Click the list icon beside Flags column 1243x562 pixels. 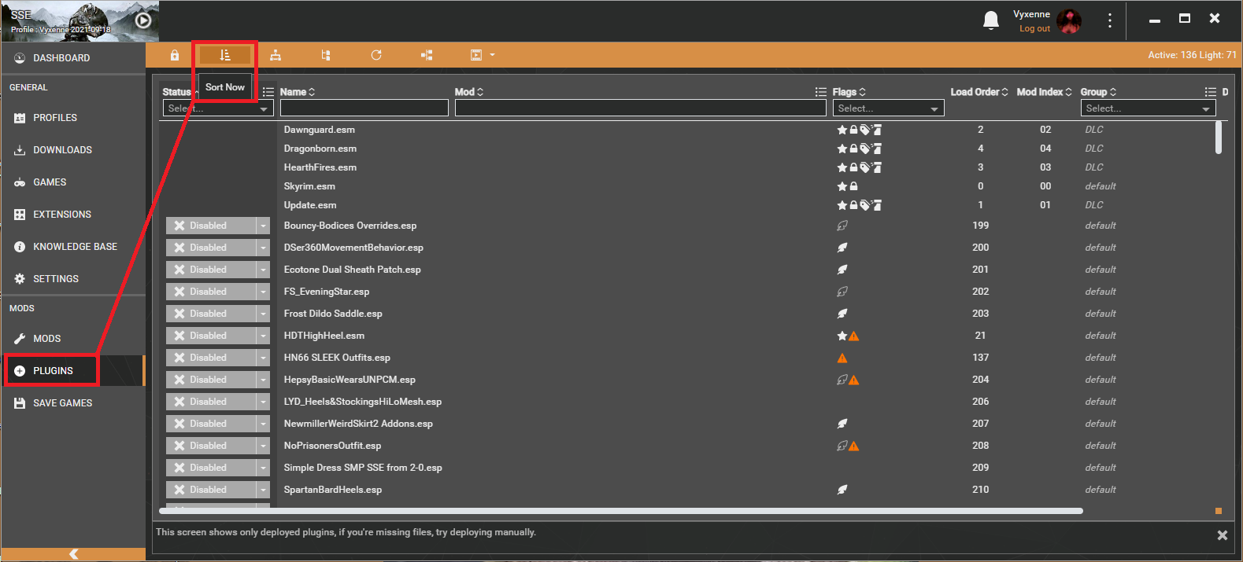(x=821, y=92)
